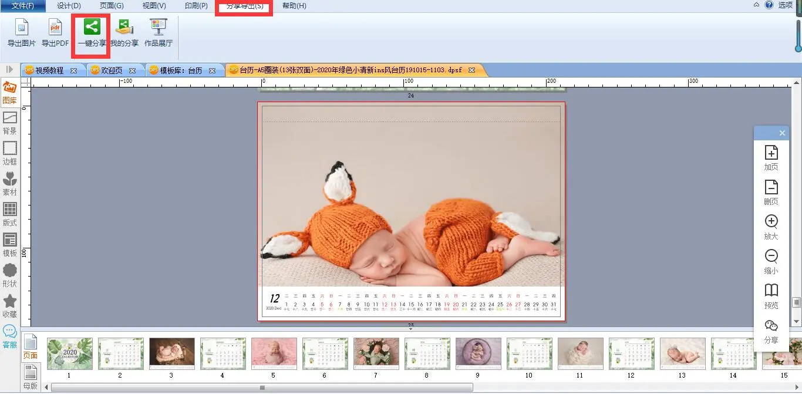Click the 导出图片 export image icon
The image size is (802, 394).
click(x=21, y=28)
